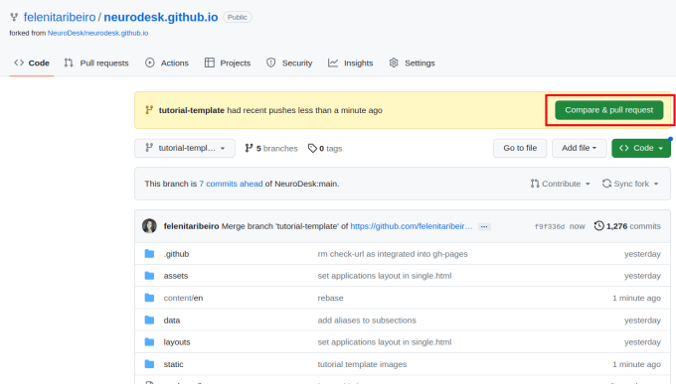Screen dimensions: 676x384
Task: Expand commit message with ellipsis button
Action: (x=484, y=227)
